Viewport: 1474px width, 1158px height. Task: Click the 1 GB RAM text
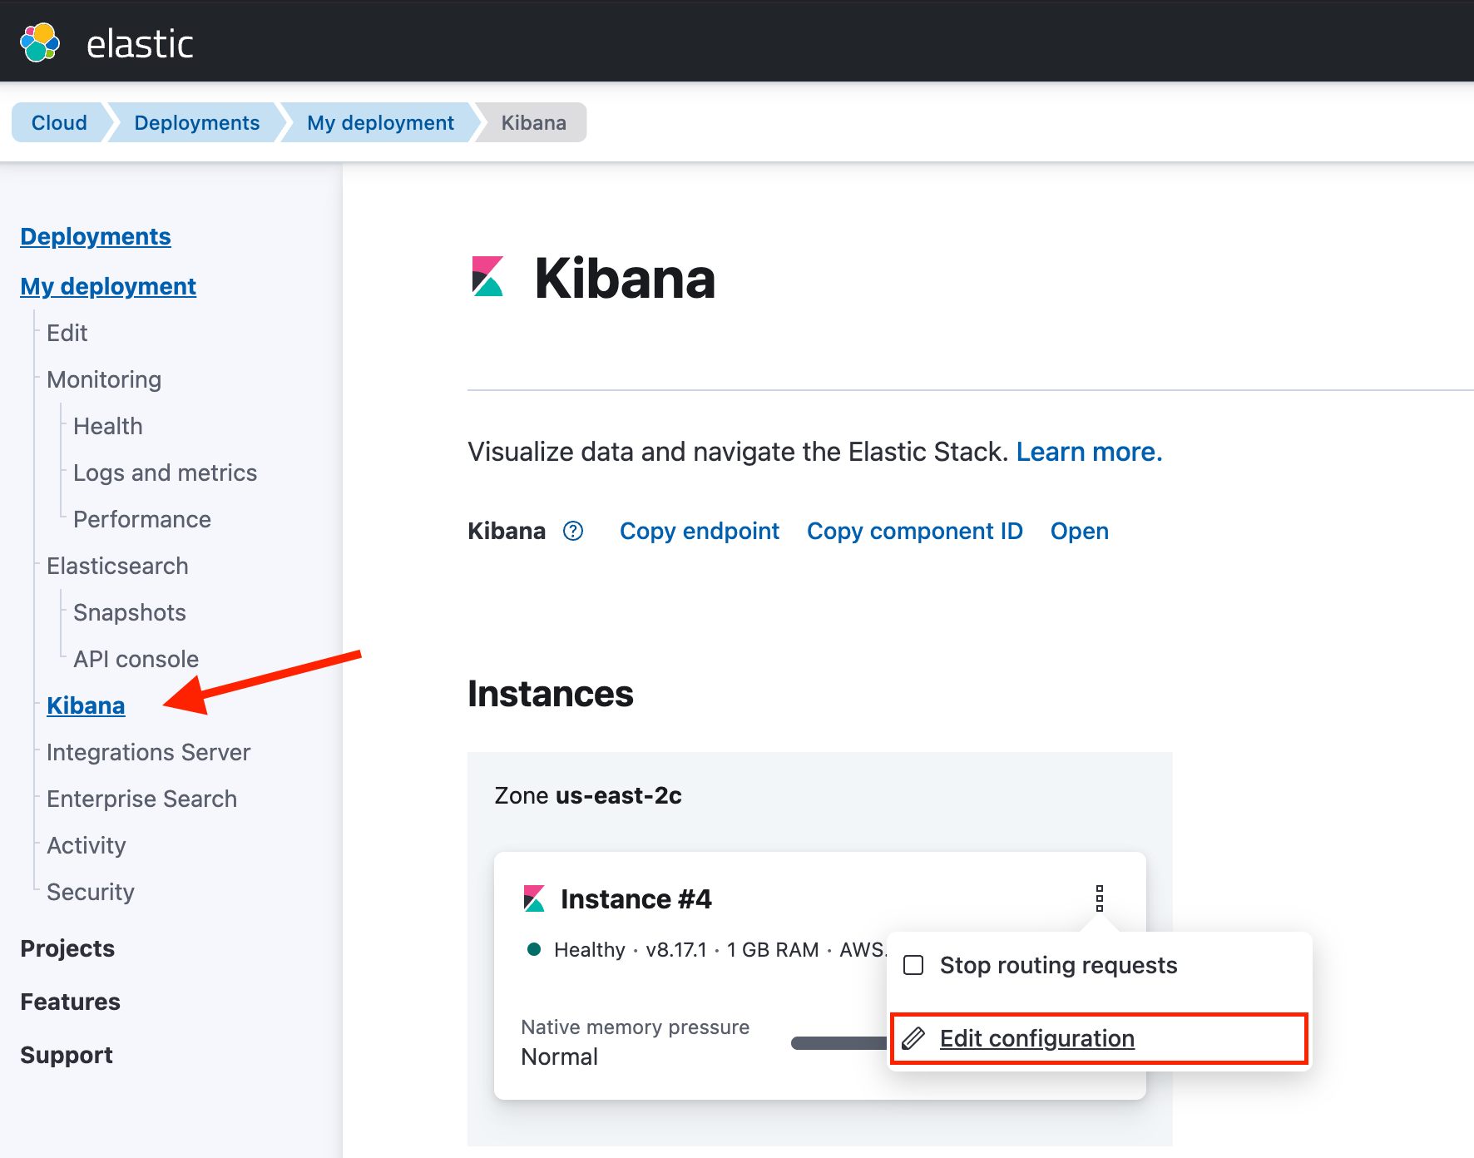point(773,950)
